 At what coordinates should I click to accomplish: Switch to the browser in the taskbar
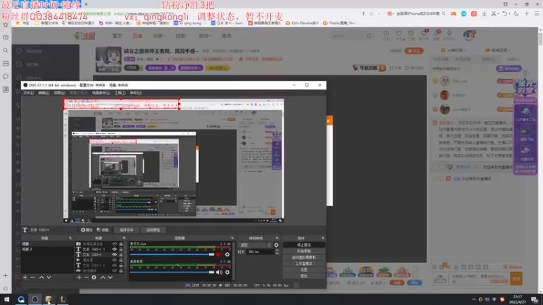(x=21, y=300)
